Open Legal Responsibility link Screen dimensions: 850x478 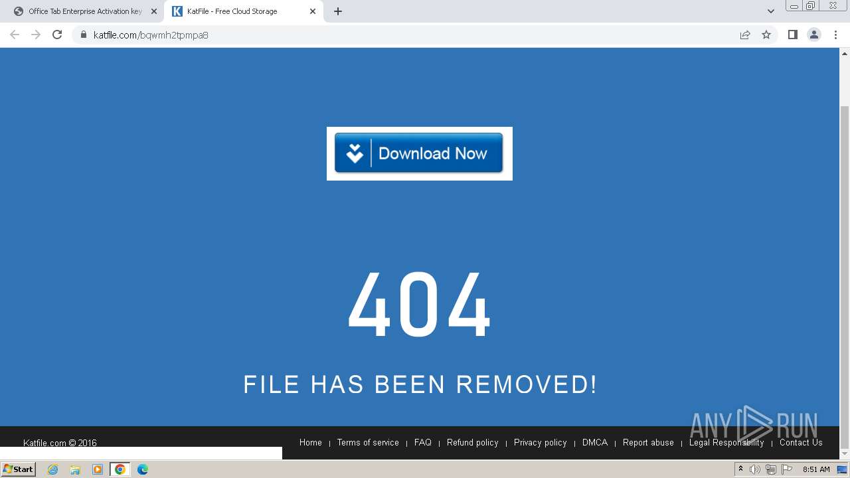click(726, 443)
